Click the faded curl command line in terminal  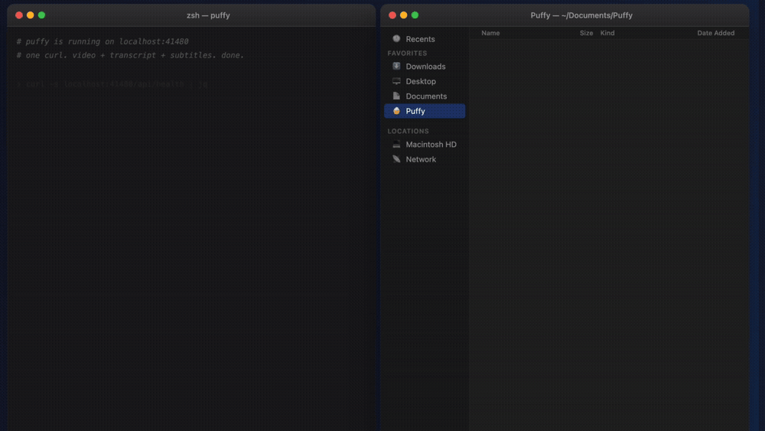112,84
